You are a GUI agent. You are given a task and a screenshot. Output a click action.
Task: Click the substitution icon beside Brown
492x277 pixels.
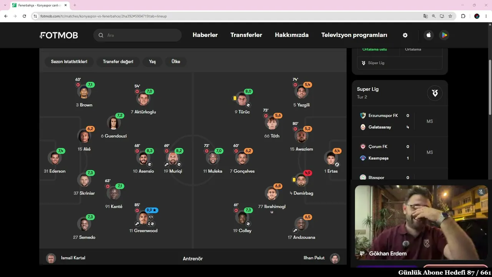78,85
